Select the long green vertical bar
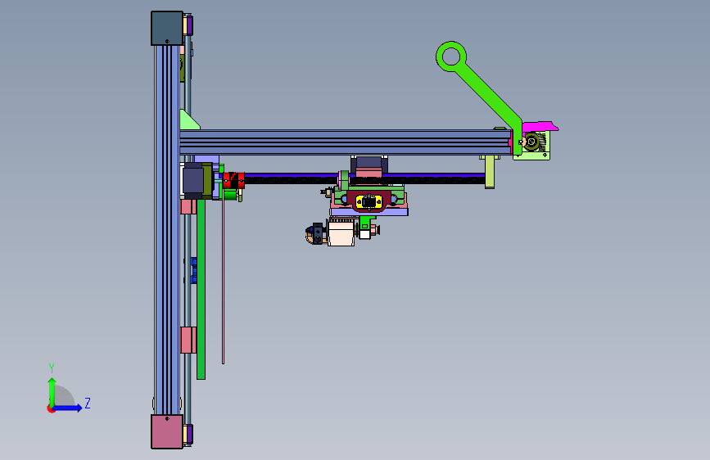 pyautogui.click(x=201, y=288)
